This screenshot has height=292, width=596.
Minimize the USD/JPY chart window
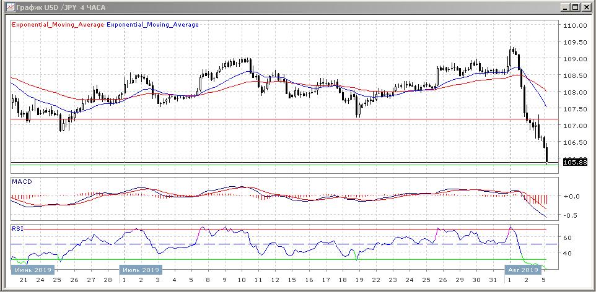pos(565,7)
